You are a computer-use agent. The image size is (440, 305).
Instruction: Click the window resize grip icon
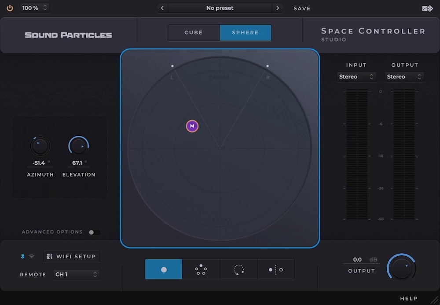434,299
